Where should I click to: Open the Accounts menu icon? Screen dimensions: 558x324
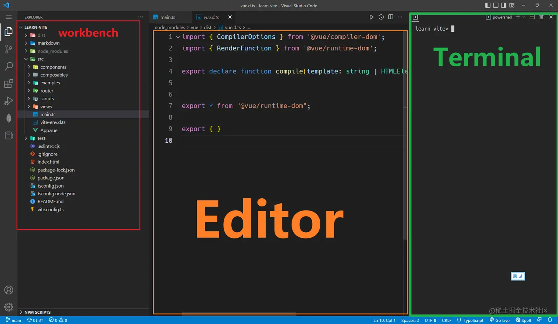point(8,290)
